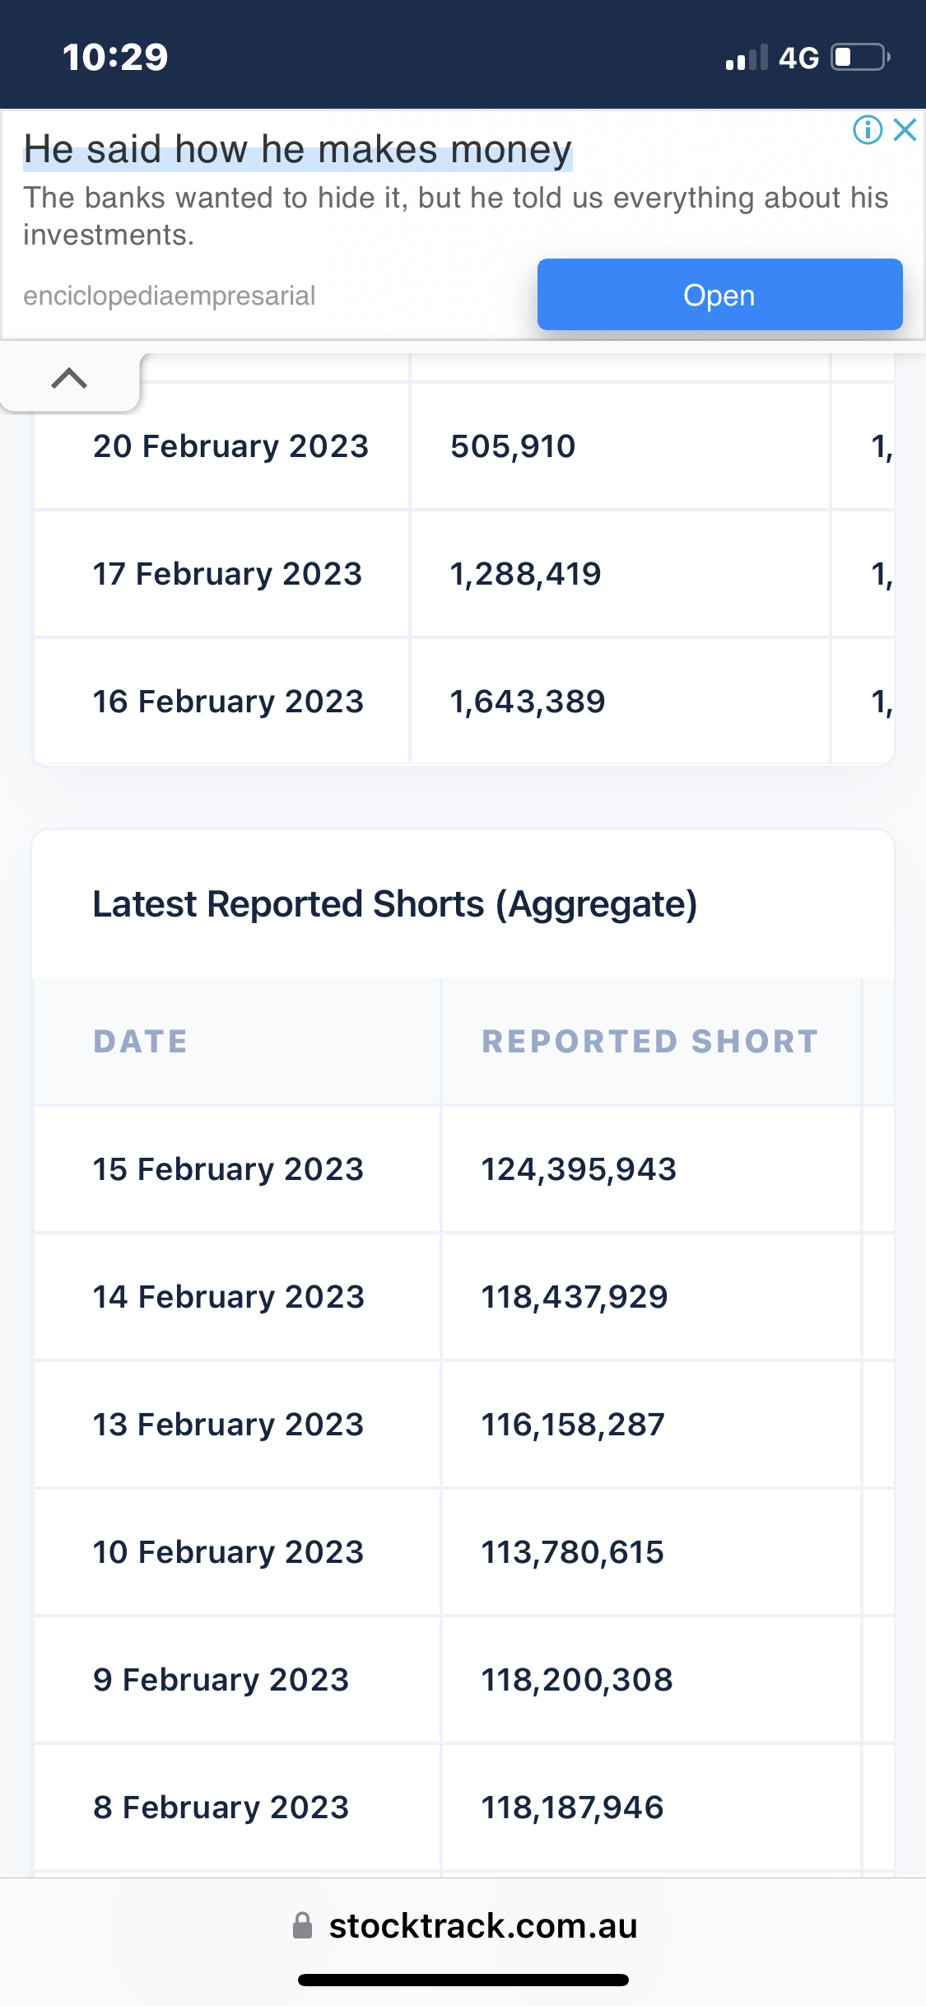Viewport: 926px width, 2006px height.
Task: Tap the battery icon in status bar
Action: click(x=860, y=58)
